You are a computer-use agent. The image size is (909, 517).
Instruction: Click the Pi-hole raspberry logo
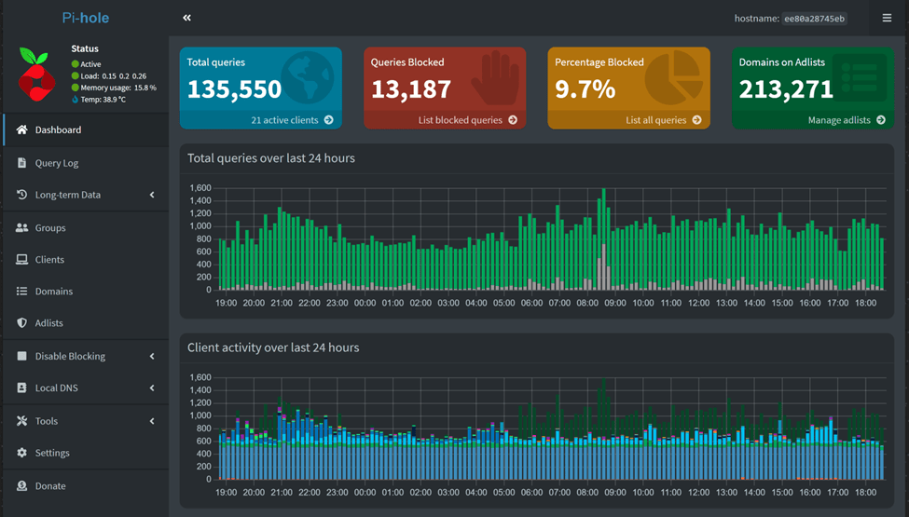37,76
